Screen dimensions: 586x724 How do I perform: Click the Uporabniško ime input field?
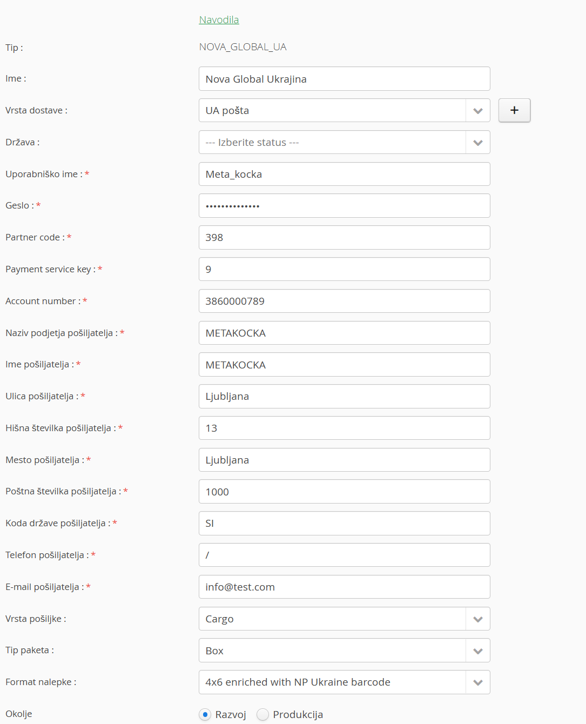click(x=344, y=174)
